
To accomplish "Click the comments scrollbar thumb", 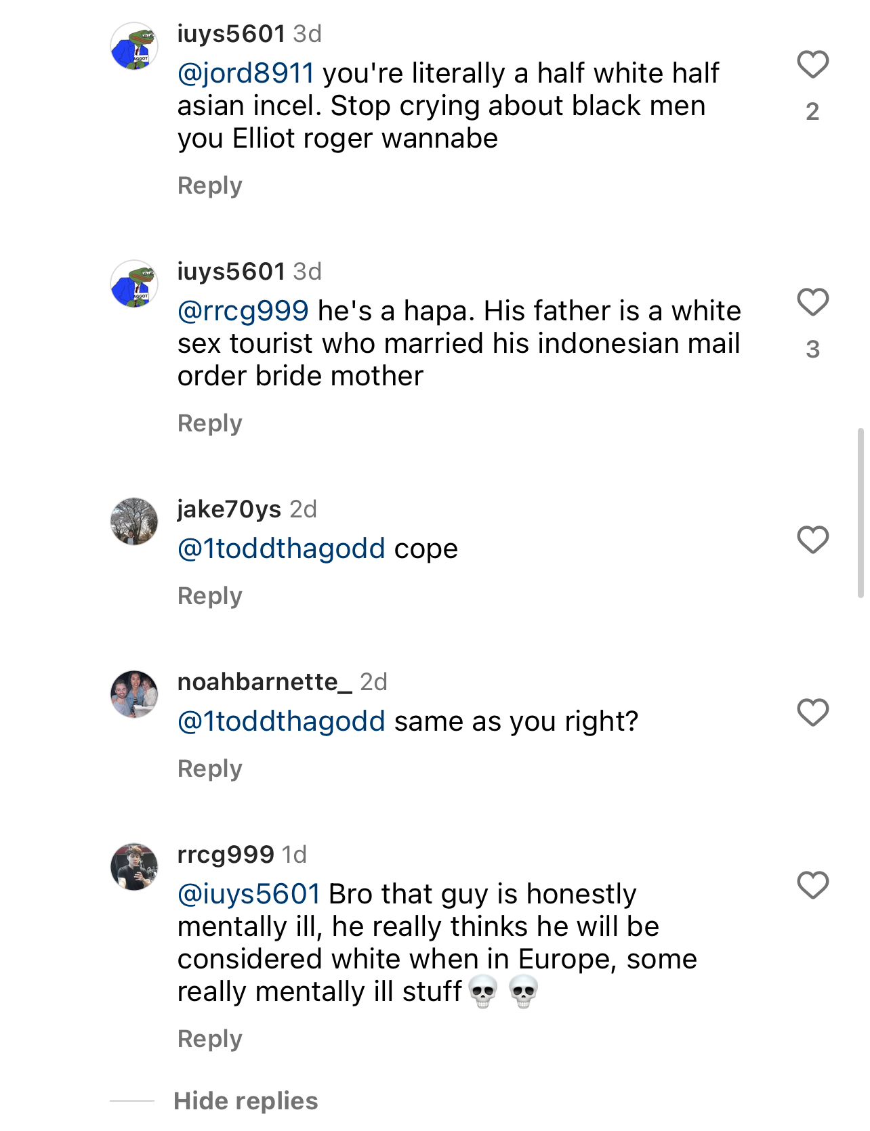I will click(x=861, y=513).
